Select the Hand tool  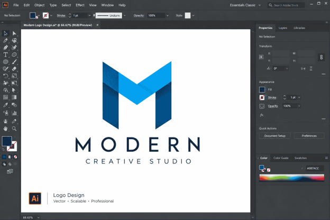5,129
